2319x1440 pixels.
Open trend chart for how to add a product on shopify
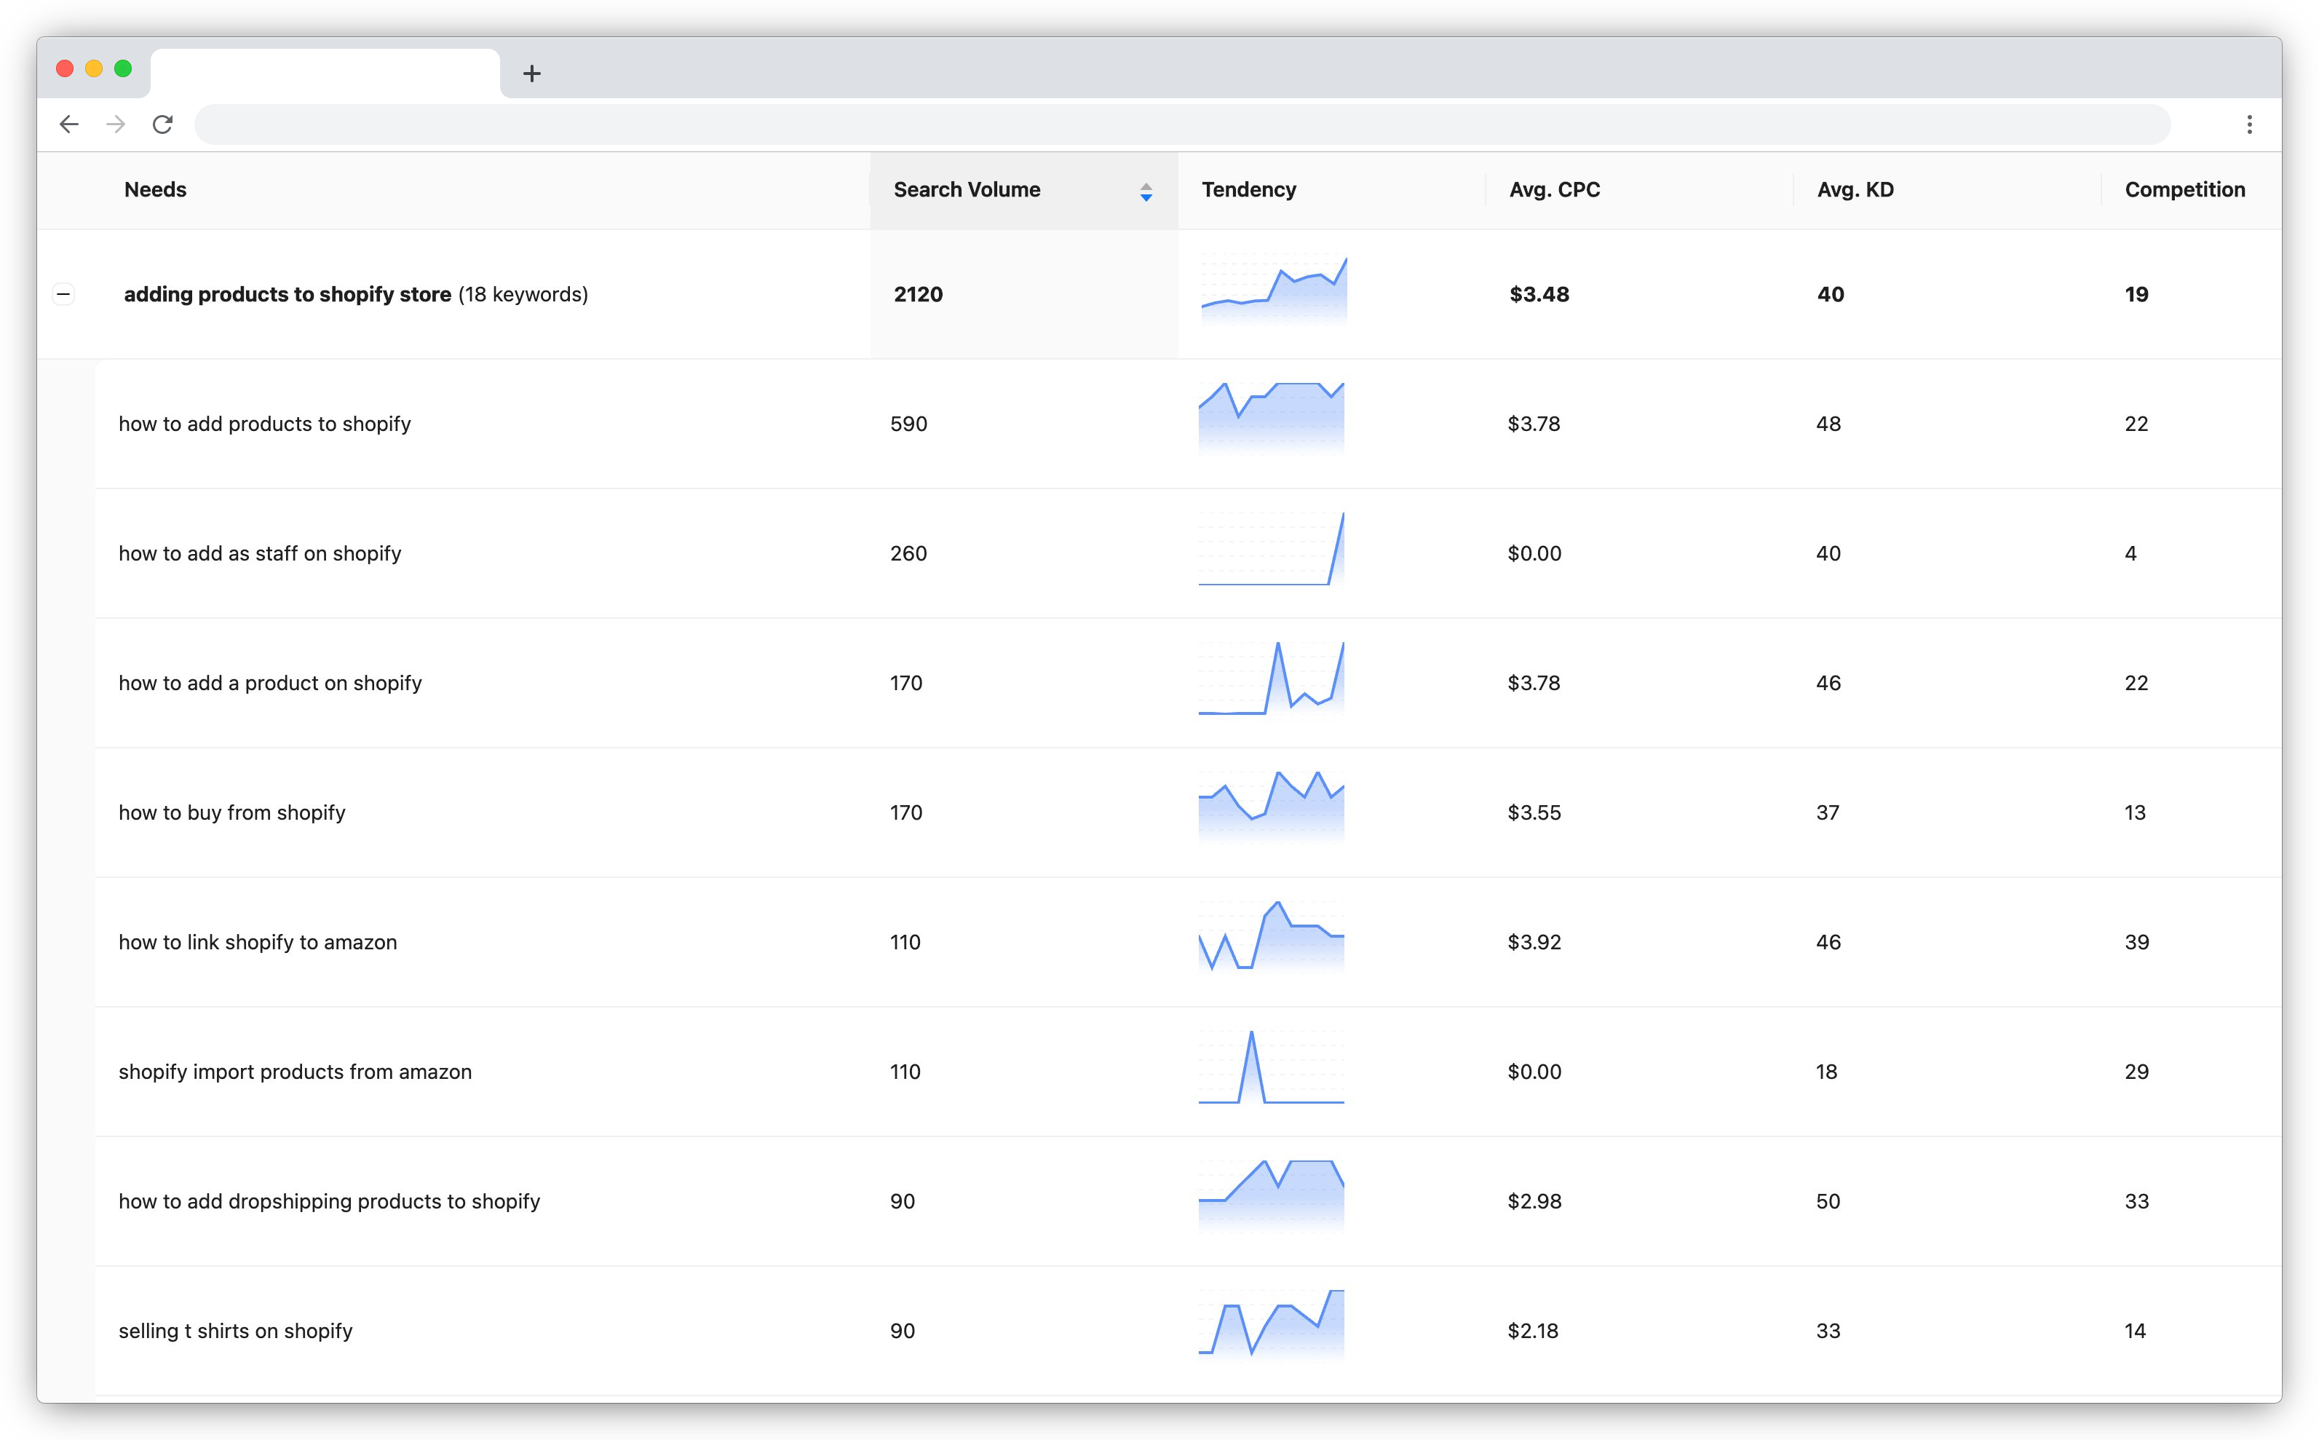[x=1271, y=678]
